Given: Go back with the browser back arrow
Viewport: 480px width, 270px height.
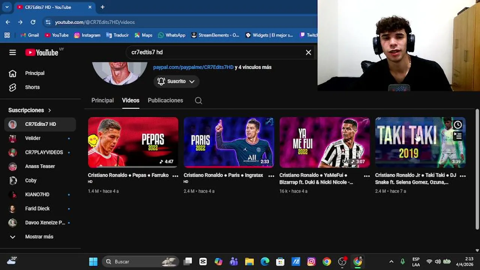Looking at the screenshot, I should pos(8,22).
